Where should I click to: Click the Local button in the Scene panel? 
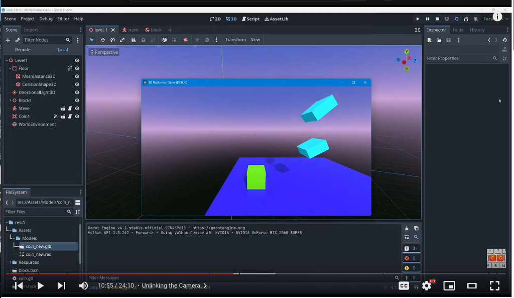click(x=62, y=49)
